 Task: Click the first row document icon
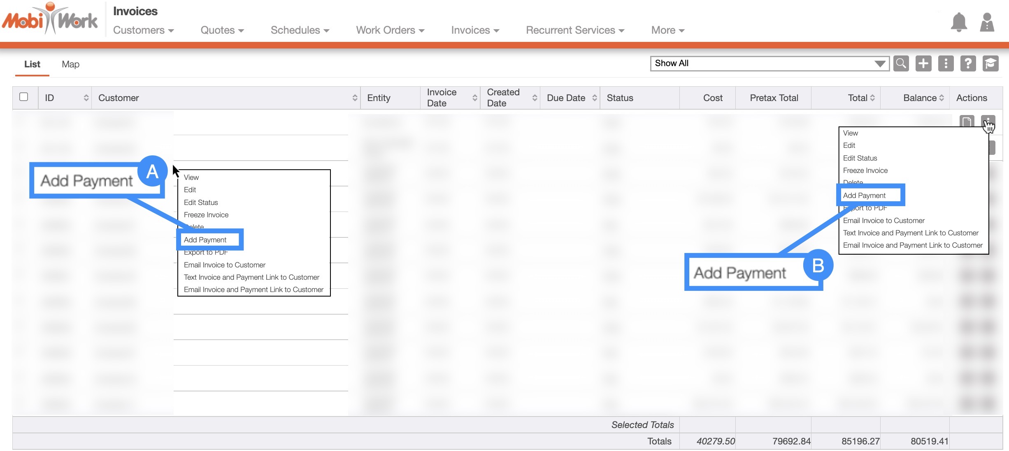coord(967,122)
